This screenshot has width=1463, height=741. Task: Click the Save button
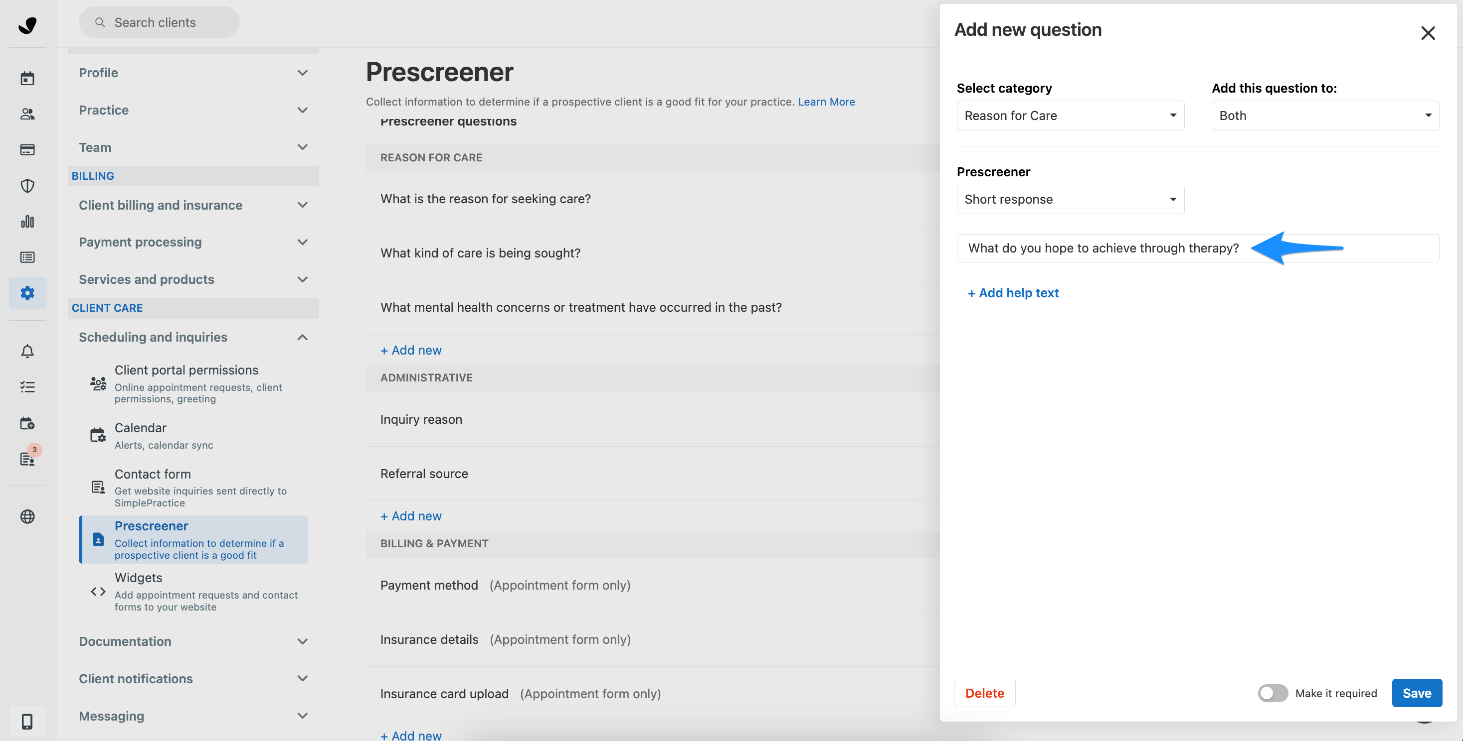point(1417,693)
